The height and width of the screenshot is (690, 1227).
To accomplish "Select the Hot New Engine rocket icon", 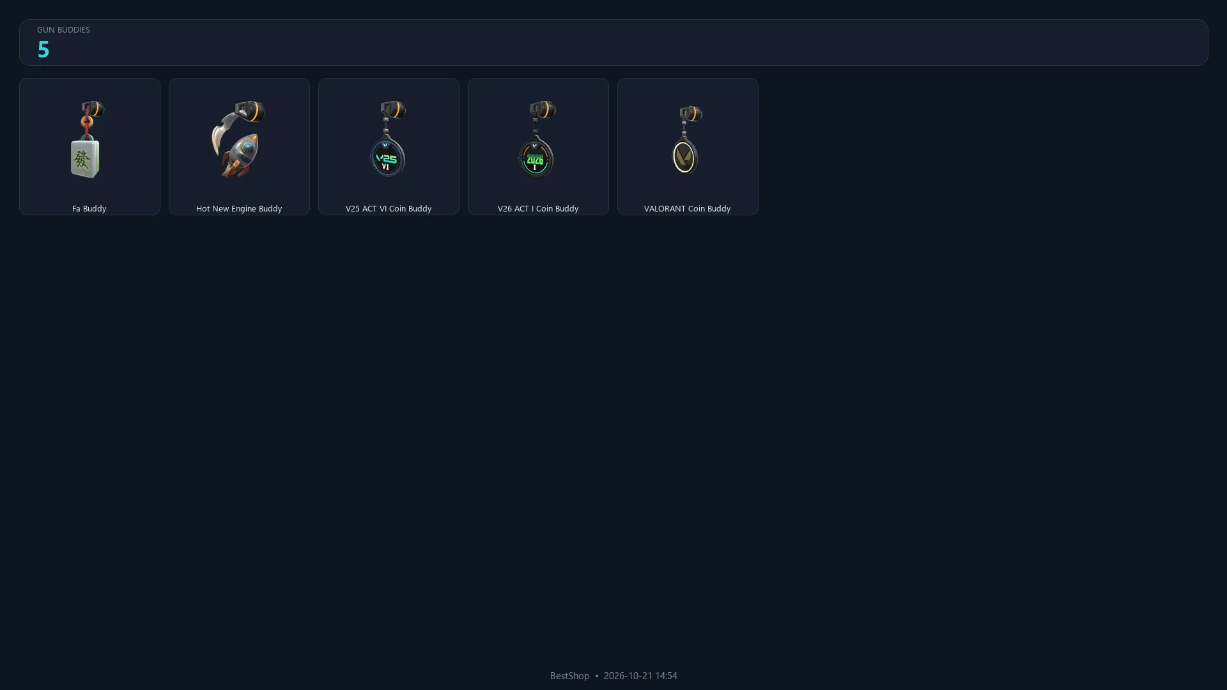I will click(238, 139).
